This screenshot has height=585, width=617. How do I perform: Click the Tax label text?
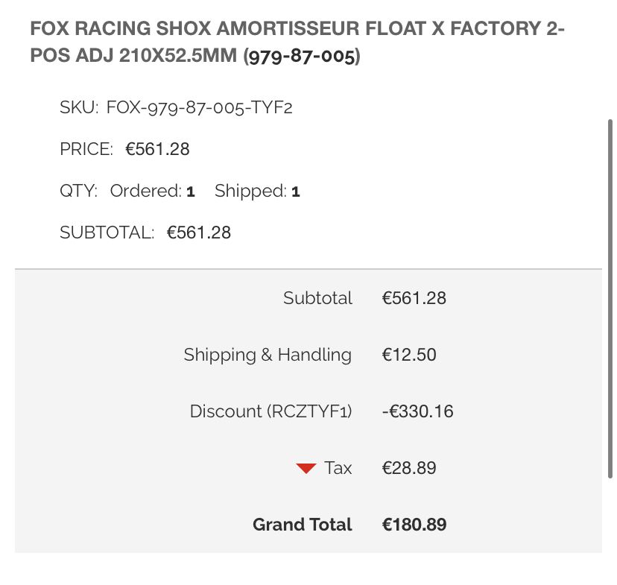coord(338,468)
